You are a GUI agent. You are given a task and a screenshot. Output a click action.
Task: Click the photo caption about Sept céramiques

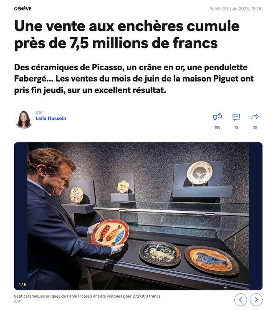[88, 296]
